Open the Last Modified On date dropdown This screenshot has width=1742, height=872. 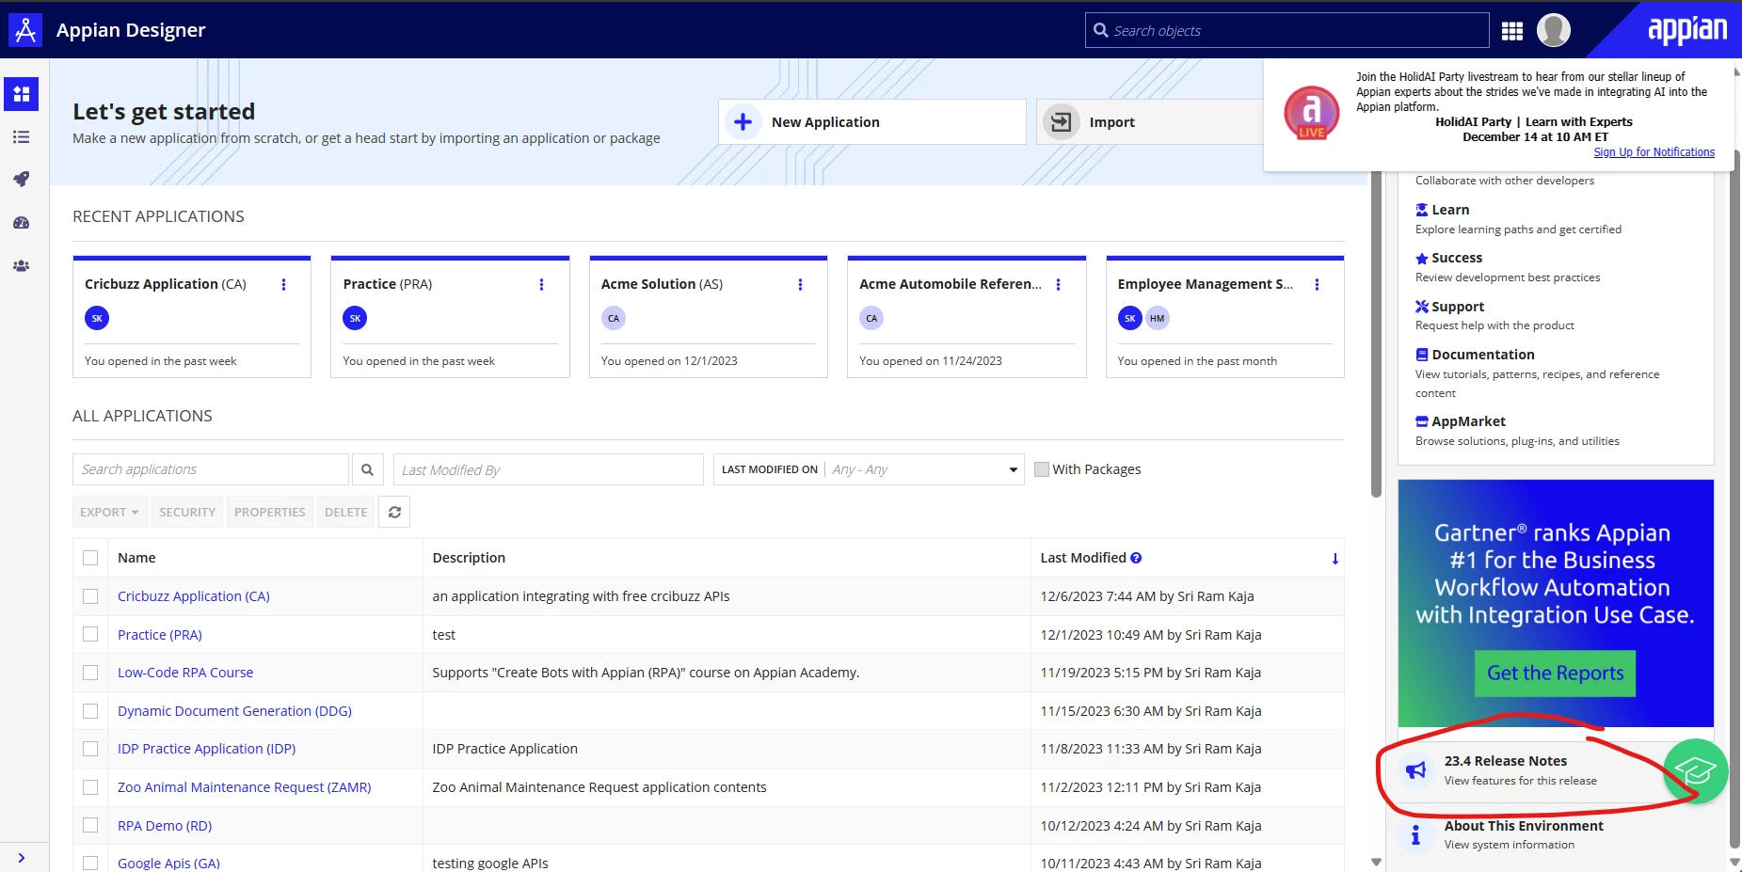(869, 469)
